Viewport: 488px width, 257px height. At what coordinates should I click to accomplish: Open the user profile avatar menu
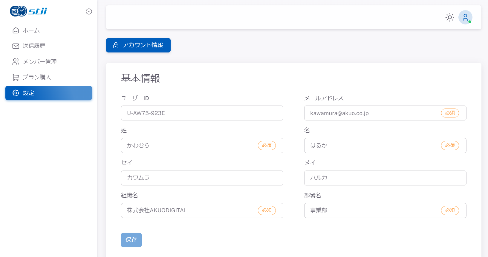pyautogui.click(x=465, y=17)
